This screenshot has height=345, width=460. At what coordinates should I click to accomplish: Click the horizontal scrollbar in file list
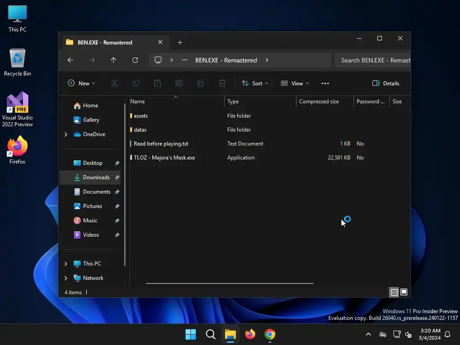tap(230, 283)
